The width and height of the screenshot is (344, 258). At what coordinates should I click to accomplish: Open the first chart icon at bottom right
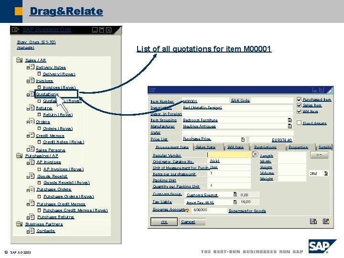pyautogui.click(x=313, y=221)
